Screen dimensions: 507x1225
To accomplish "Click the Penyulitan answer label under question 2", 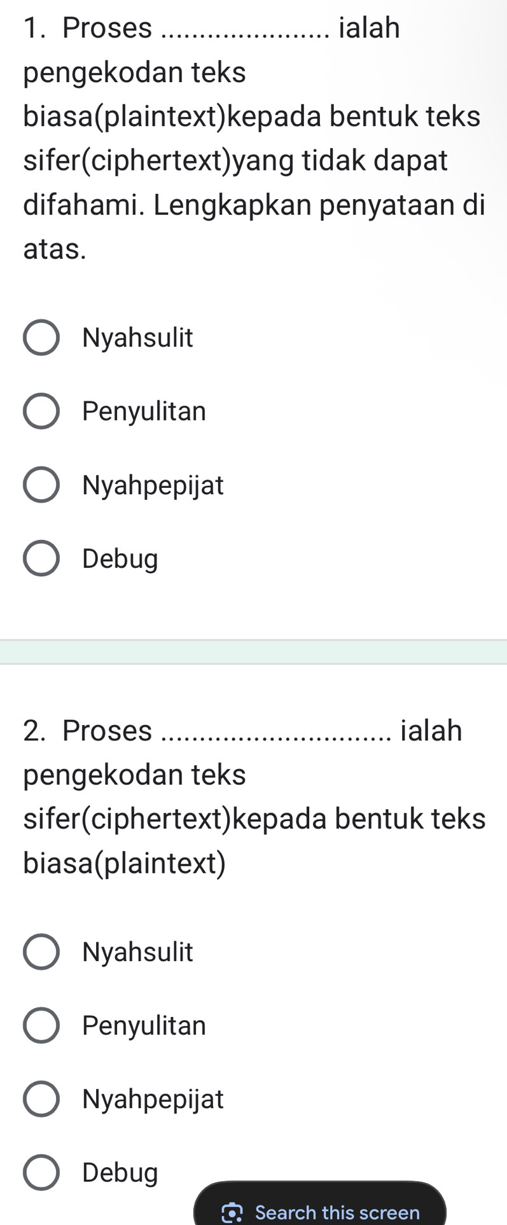I will click(x=142, y=1025).
